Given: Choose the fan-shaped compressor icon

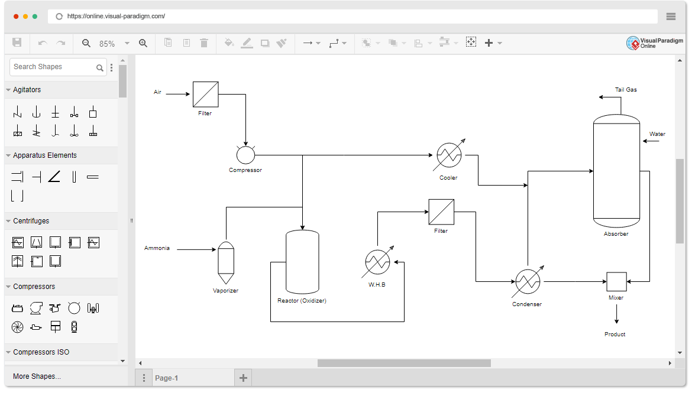Looking at the screenshot, I should (17, 327).
